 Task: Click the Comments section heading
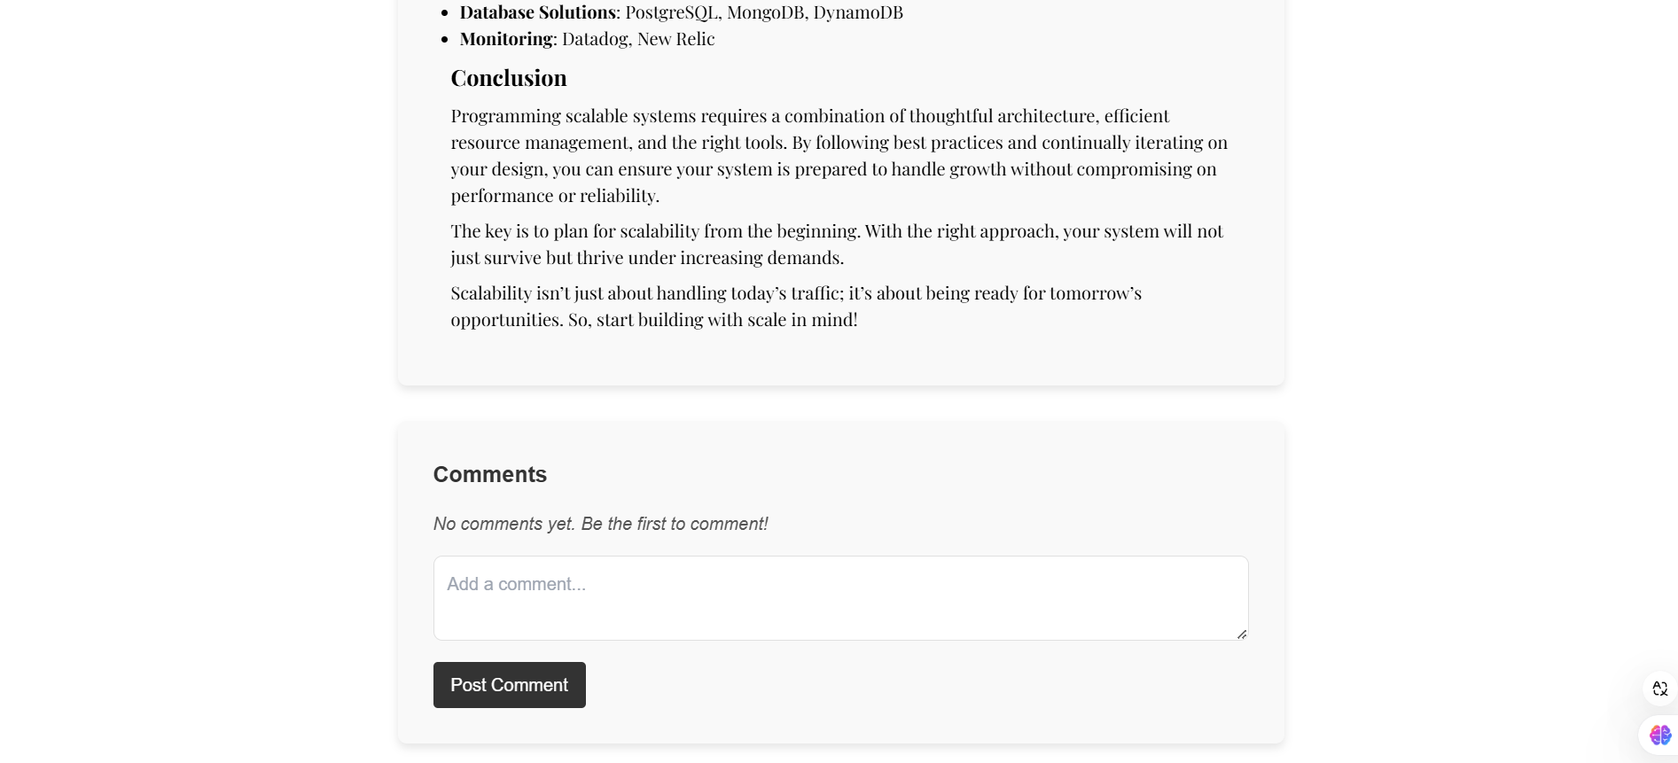click(490, 474)
